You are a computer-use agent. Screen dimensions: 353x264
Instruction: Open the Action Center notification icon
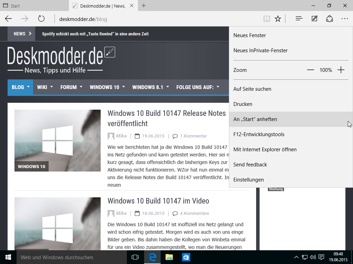(x=322, y=257)
